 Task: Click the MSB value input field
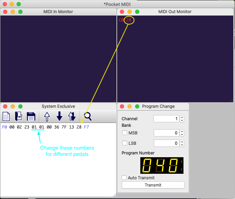(x=166, y=133)
